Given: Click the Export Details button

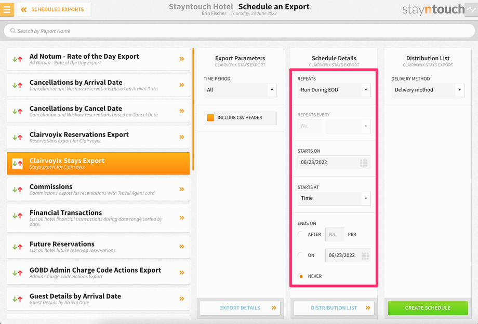Looking at the screenshot, I should [x=240, y=308].
